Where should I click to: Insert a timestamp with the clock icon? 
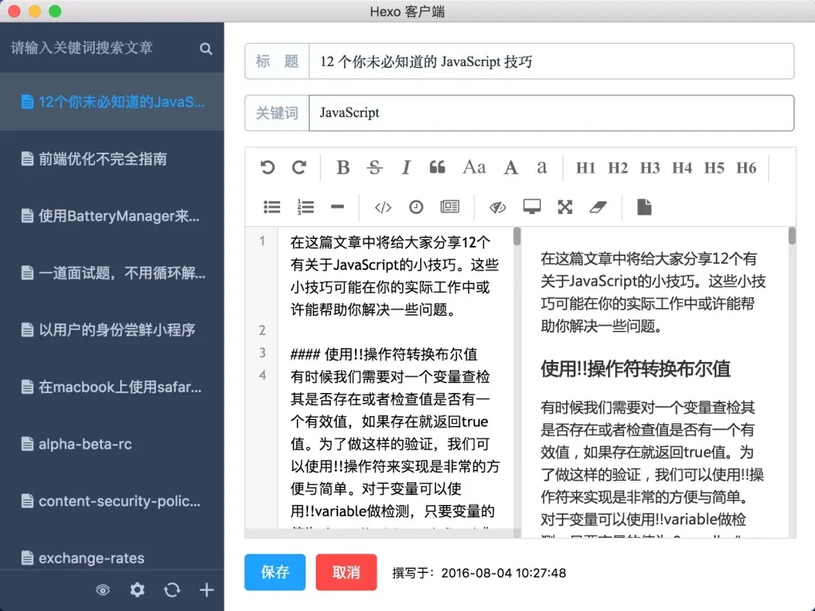(416, 206)
